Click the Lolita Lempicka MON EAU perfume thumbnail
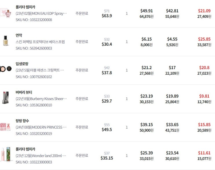This screenshot has width=215, height=170. tap(5, 13)
